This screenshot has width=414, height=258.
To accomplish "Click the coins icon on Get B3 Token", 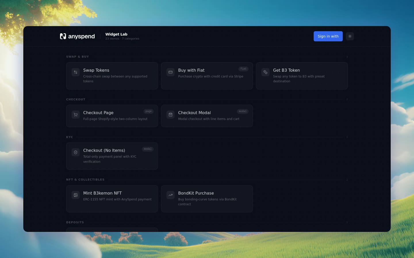I will click(265, 72).
